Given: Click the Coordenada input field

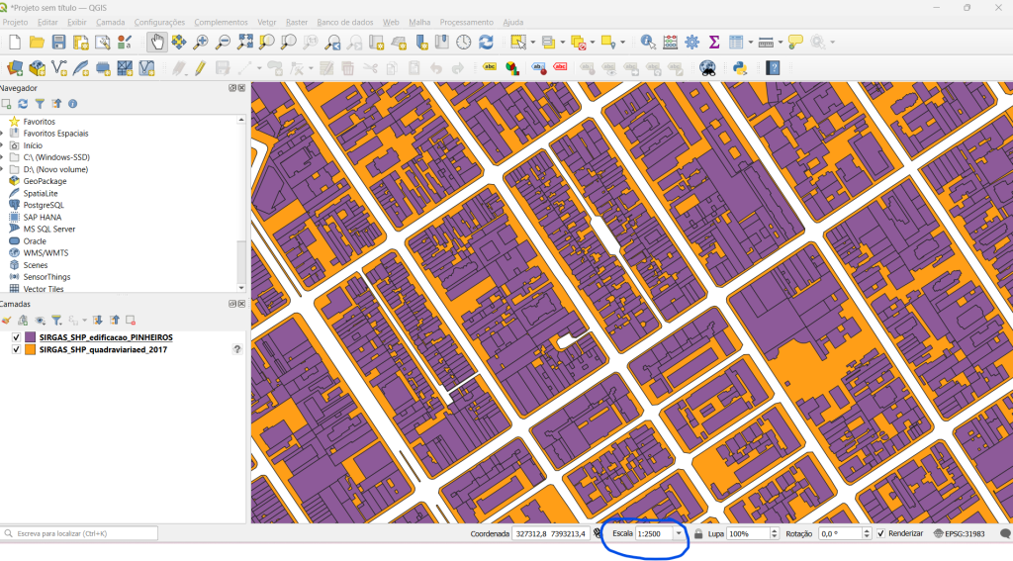Looking at the screenshot, I should (x=550, y=533).
